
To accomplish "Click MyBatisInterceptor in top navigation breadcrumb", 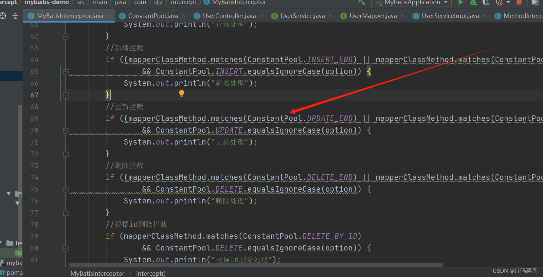I will coord(239,2).
